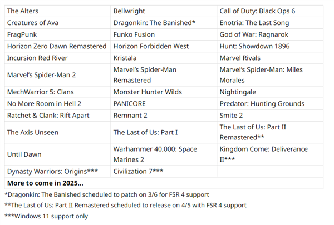Click the FragPunk table cell
The width and height of the screenshot is (334, 225).
[22, 34]
